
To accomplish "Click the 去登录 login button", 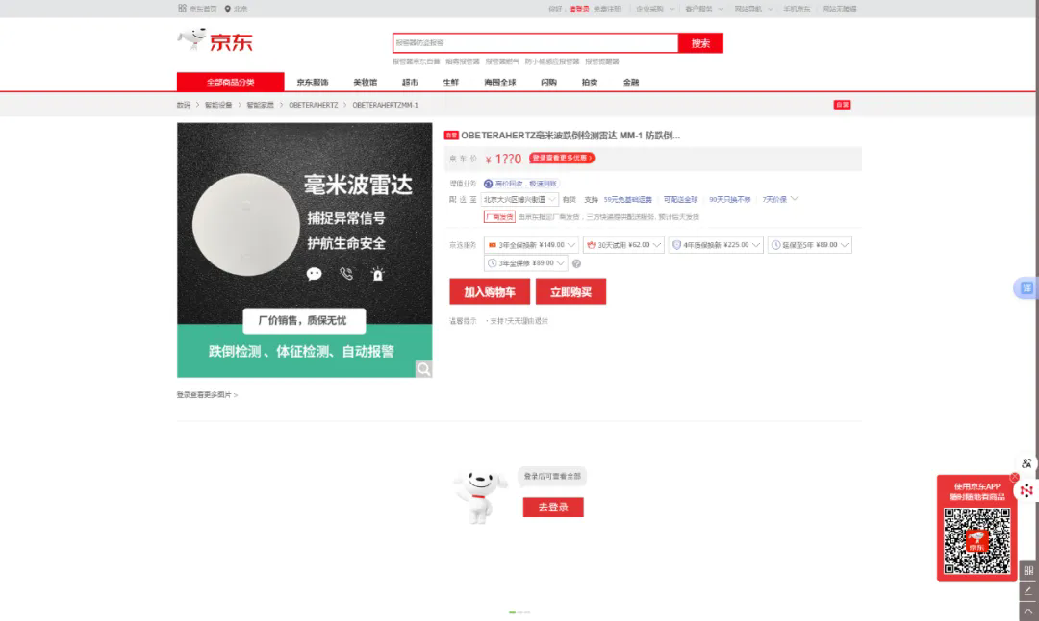I will (553, 508).
